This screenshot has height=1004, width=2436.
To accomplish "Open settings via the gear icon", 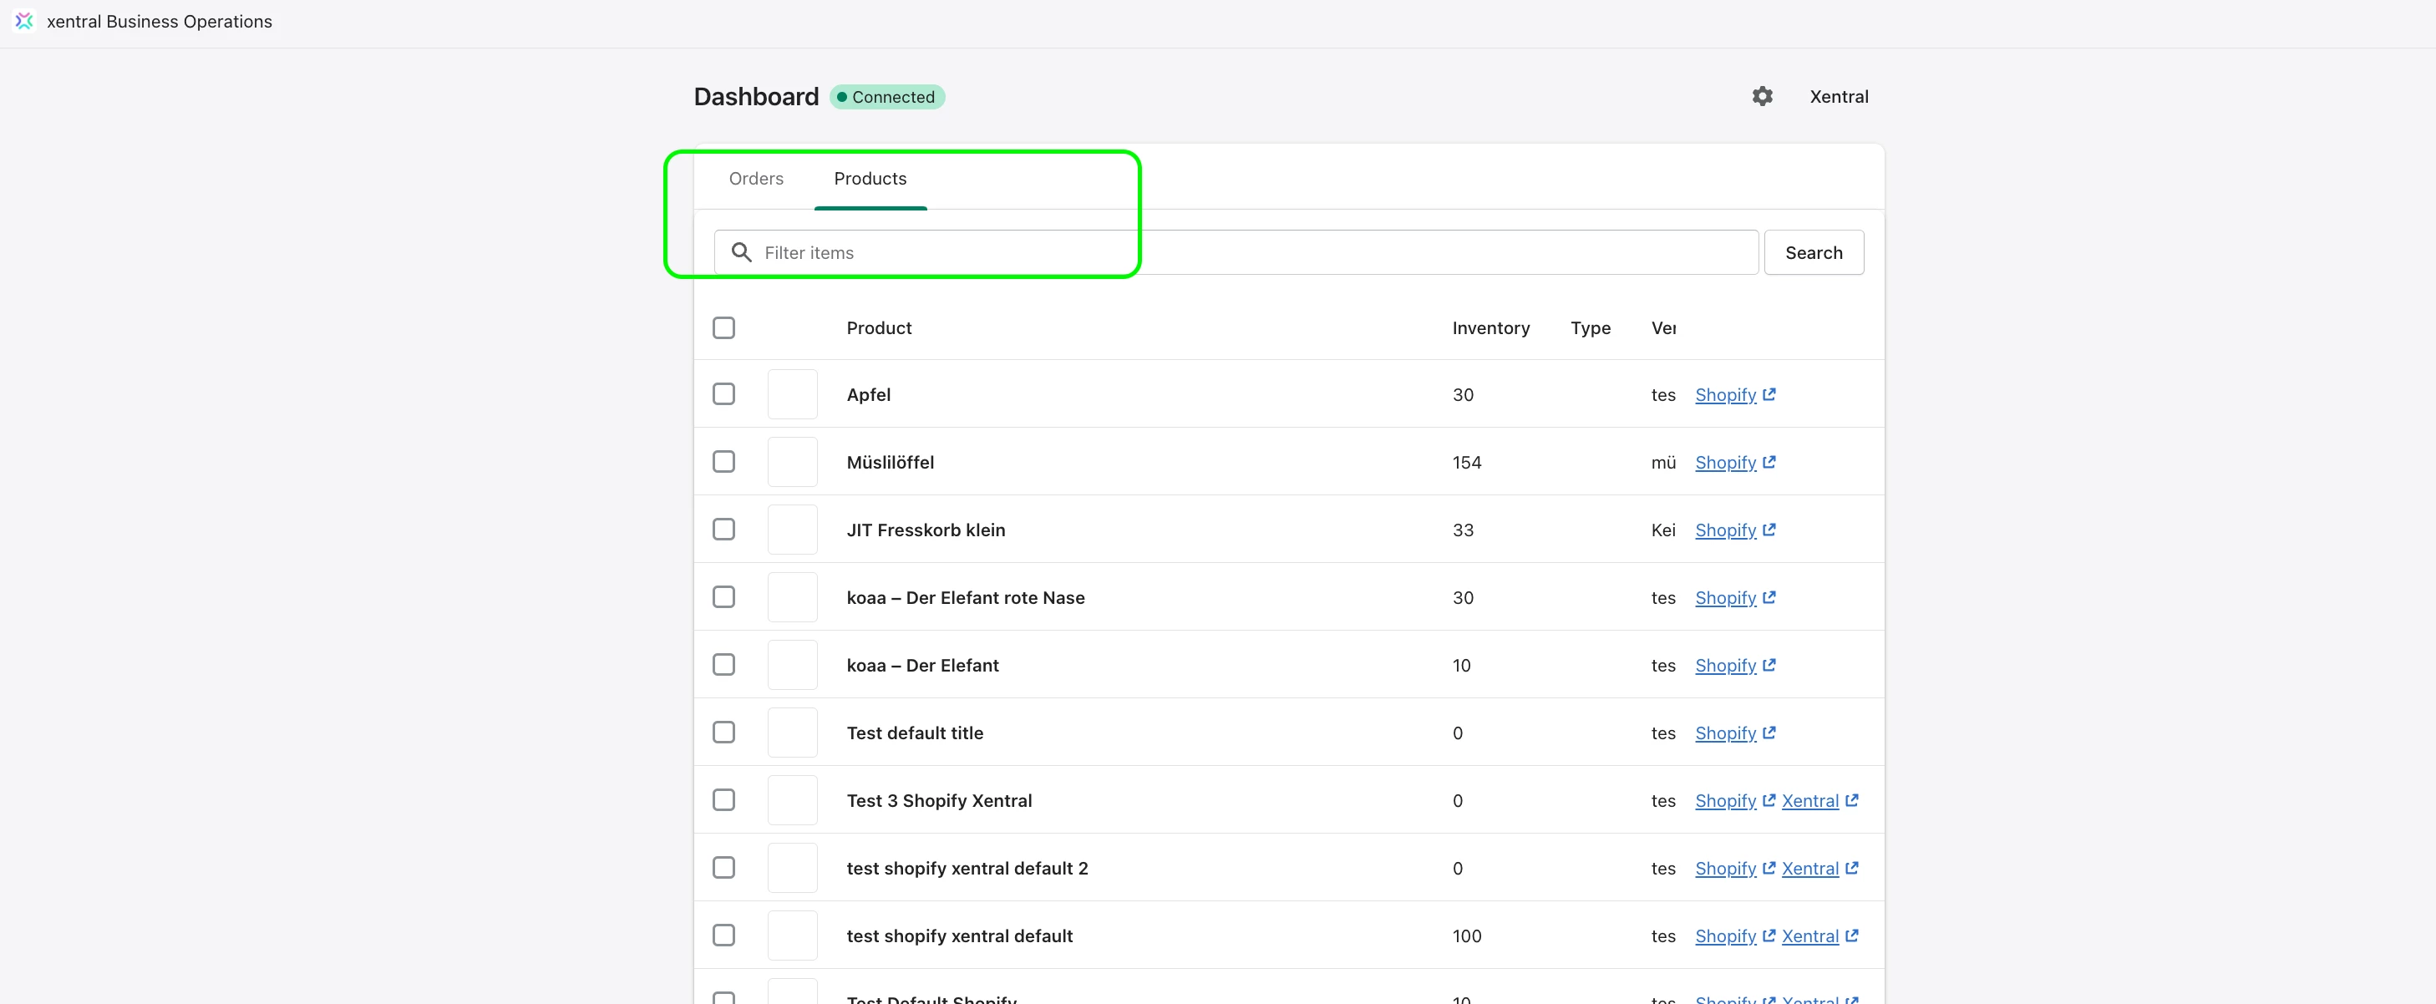I will click(x=1762, y=96).
